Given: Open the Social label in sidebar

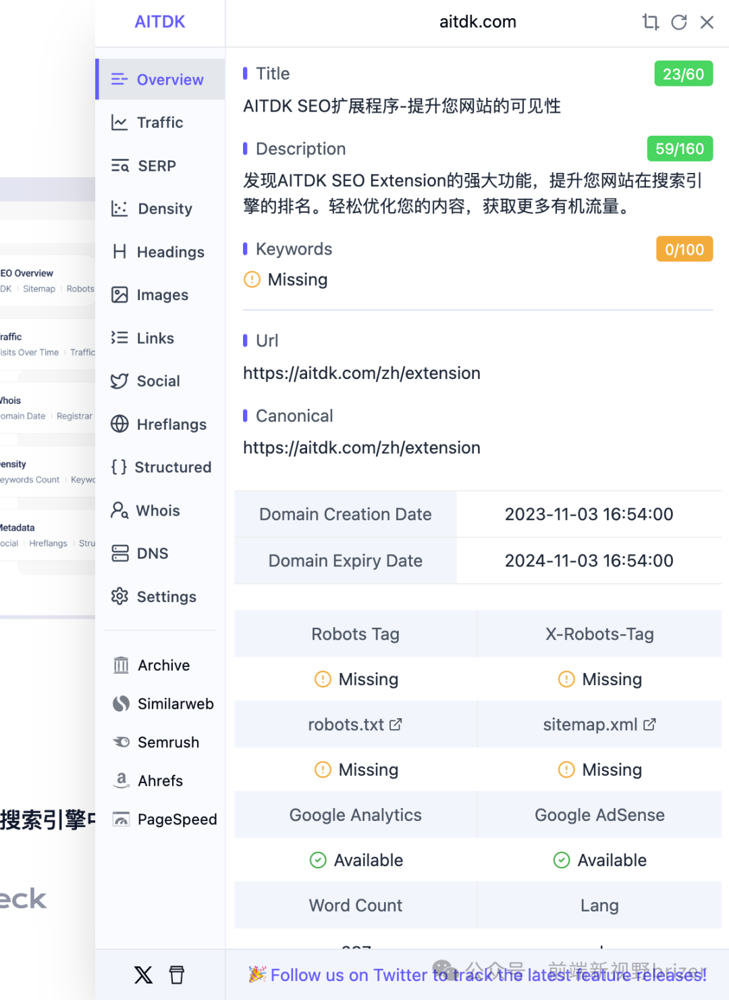Looking at the screenshot, I should pyautogui.click(x=159, y=381).
